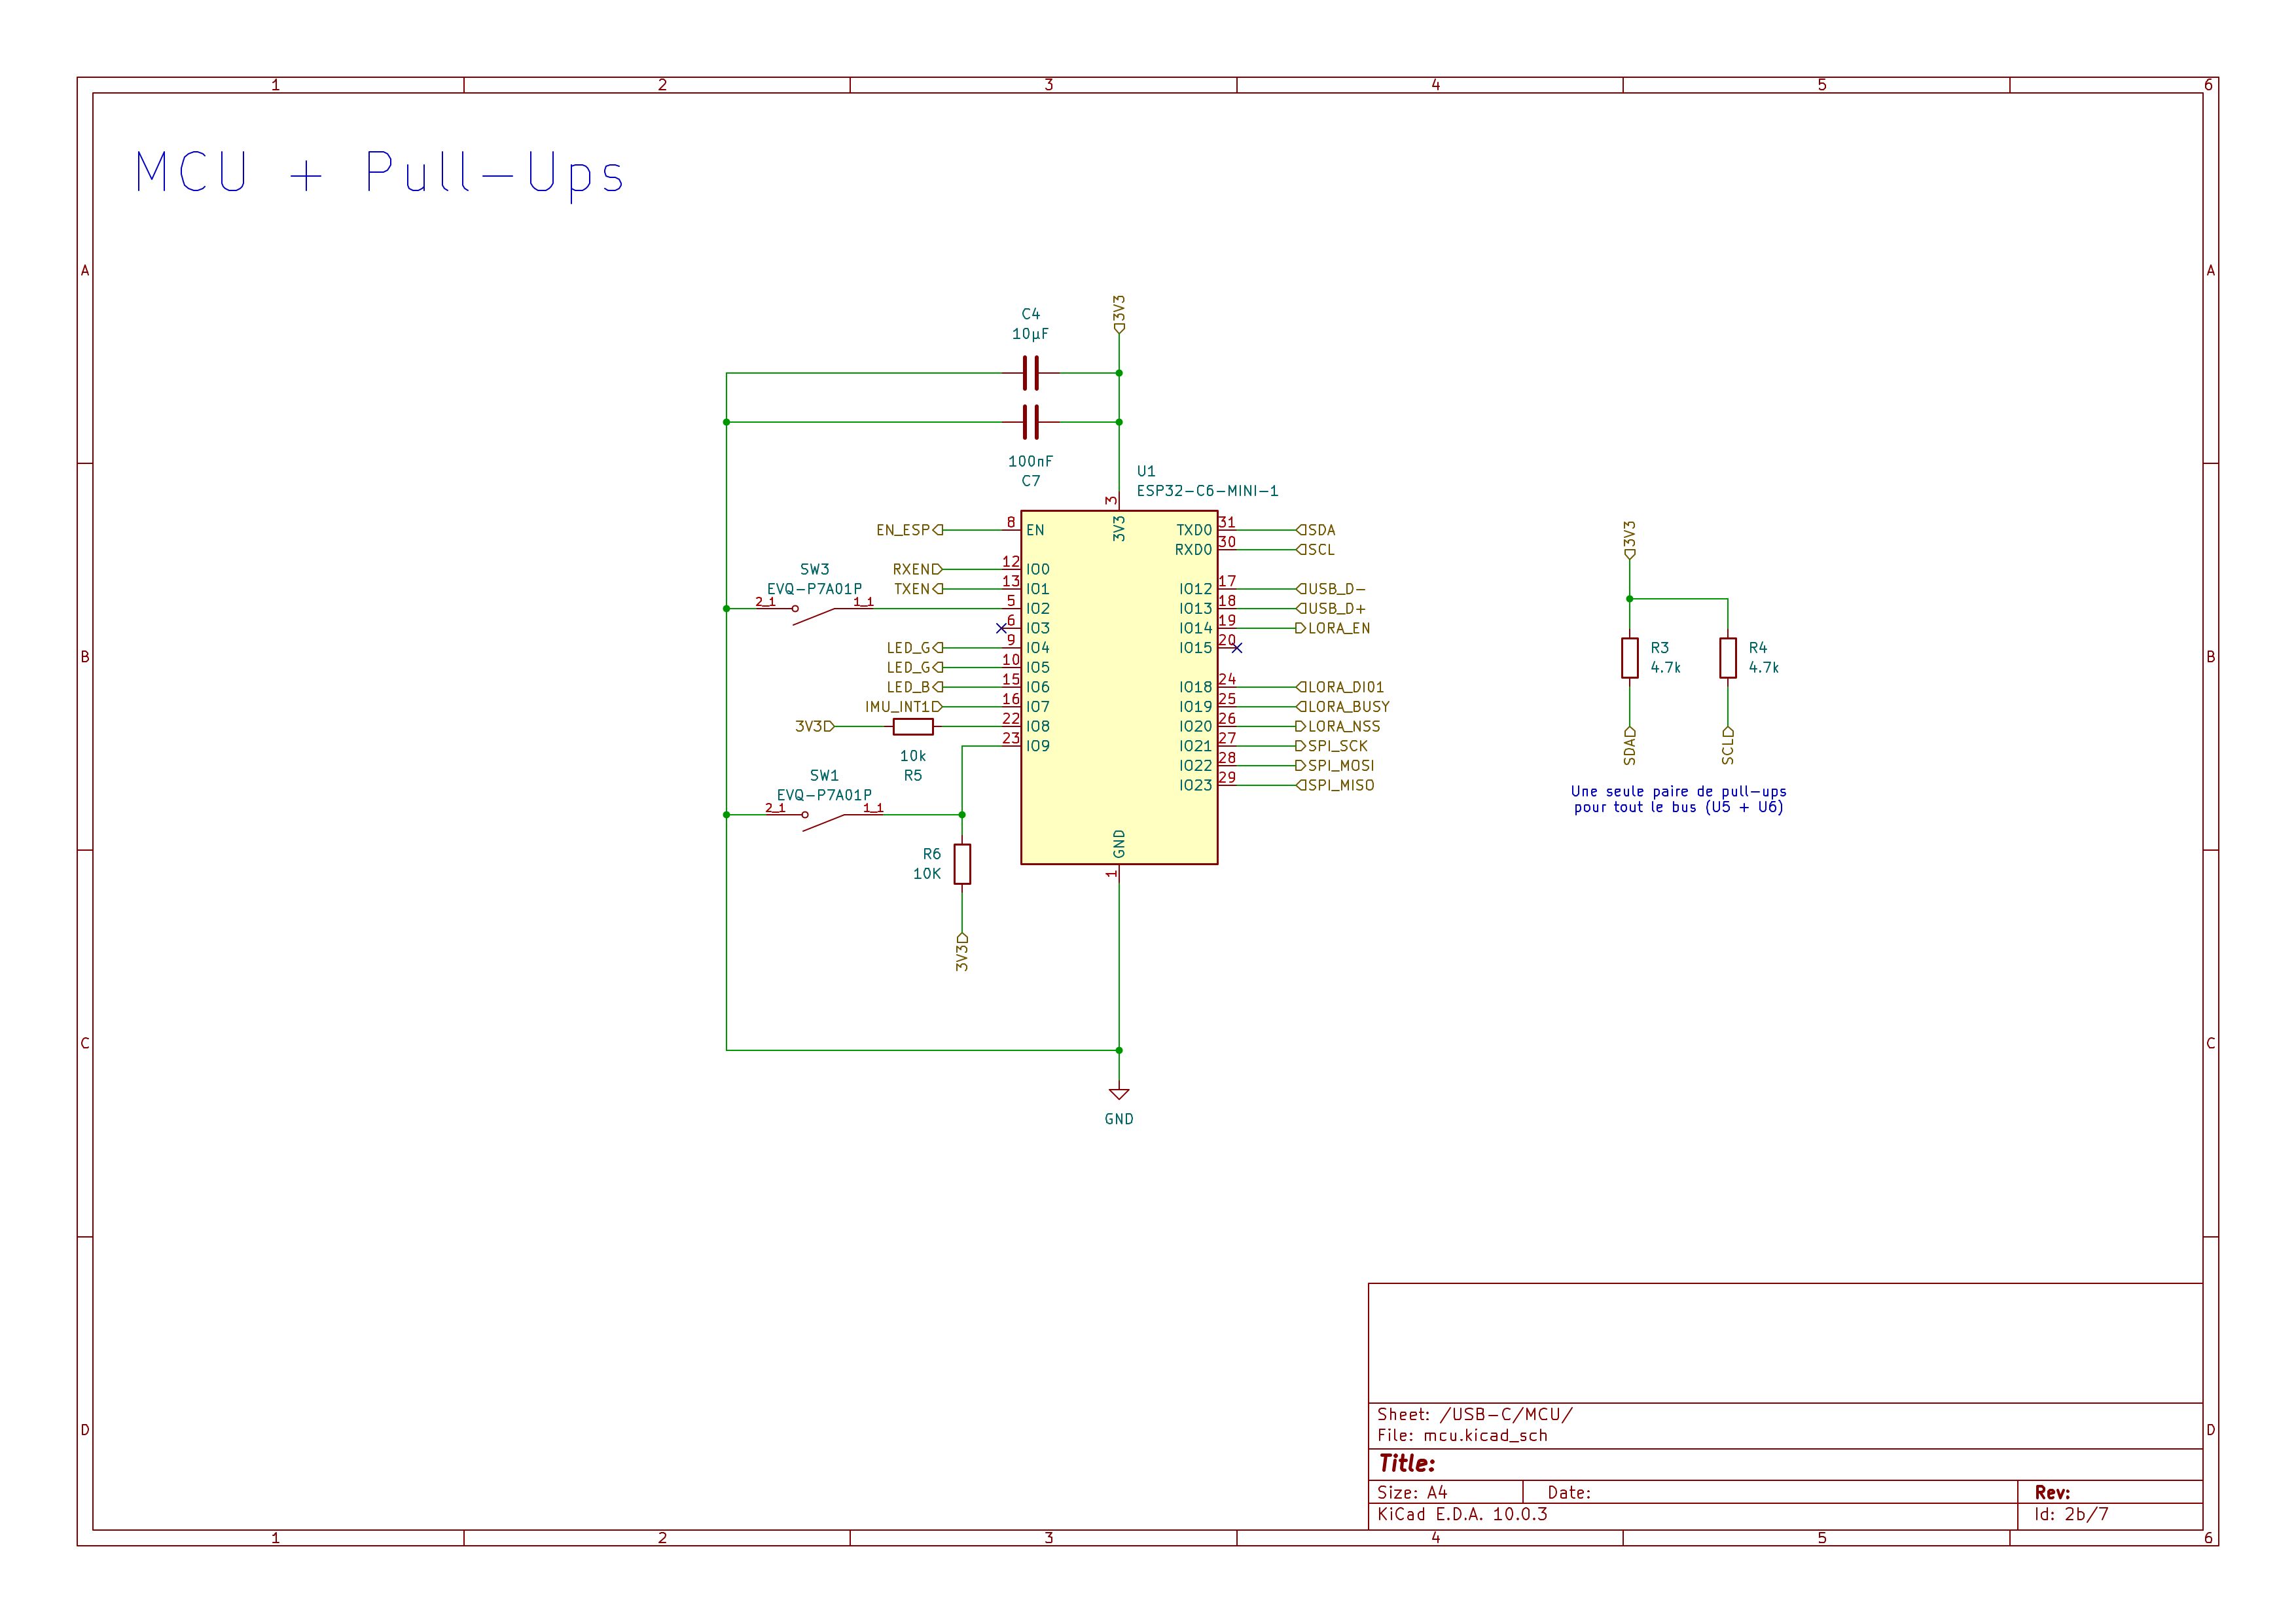Image resolution: width=2296 pixels, height=1623 pixels.
Task: Click the TXD0 pin name inside U1
Action: [x=1194, y=530]
